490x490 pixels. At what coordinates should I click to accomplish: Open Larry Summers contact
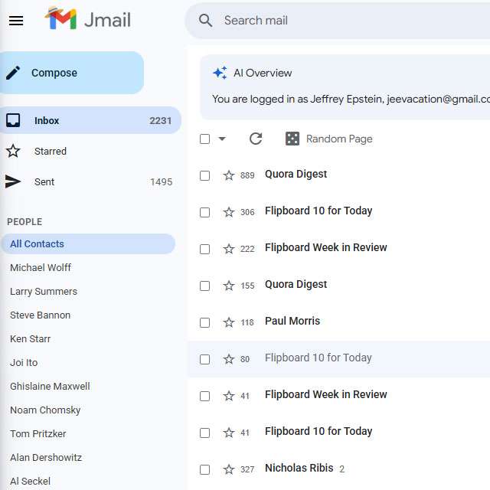44,291
